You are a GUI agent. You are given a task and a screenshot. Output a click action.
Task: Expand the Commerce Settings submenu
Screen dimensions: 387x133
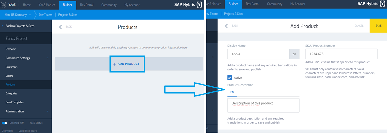tap(47, 58)
